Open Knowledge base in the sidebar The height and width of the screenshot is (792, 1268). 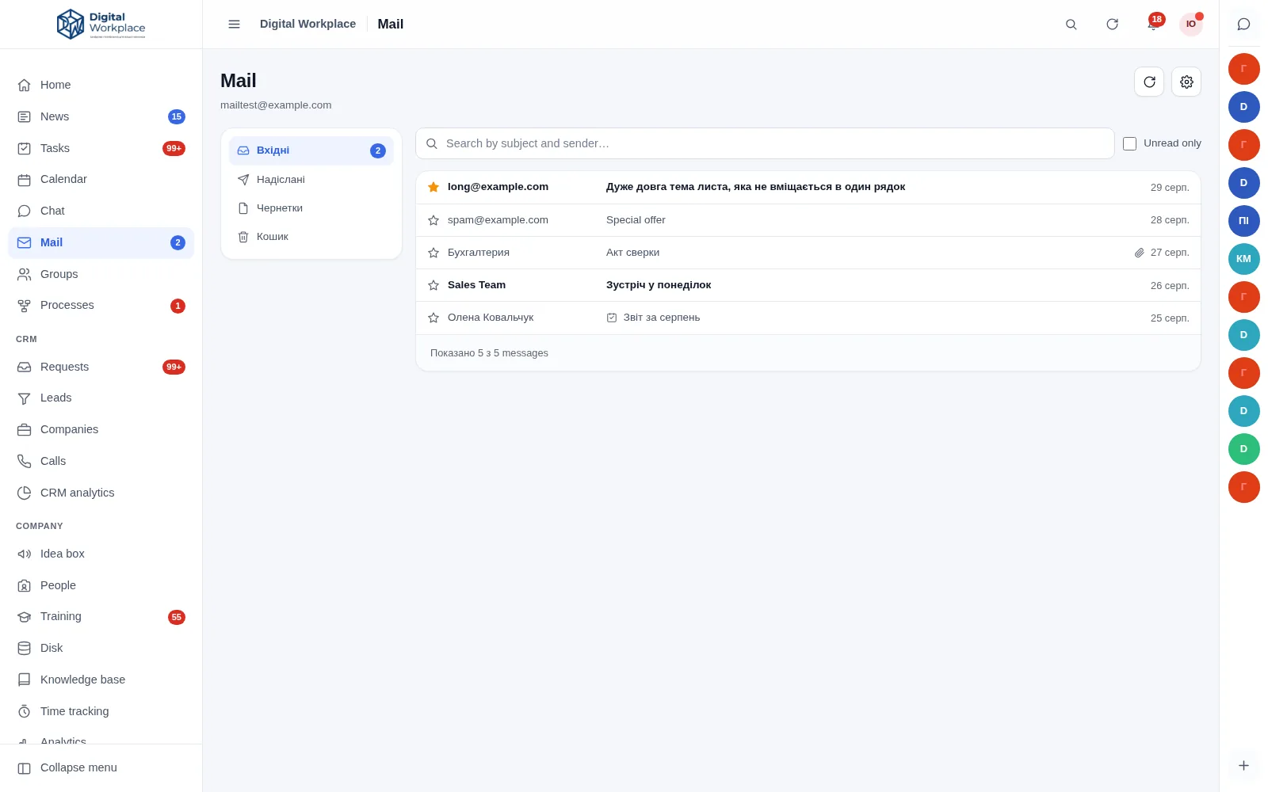[x=101, y=680]
